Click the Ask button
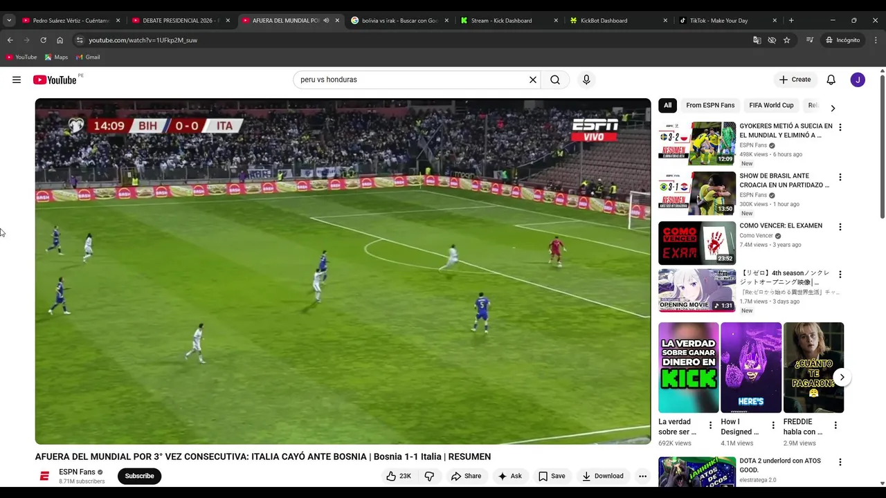886x498 pixels. [x=509, y=476]
